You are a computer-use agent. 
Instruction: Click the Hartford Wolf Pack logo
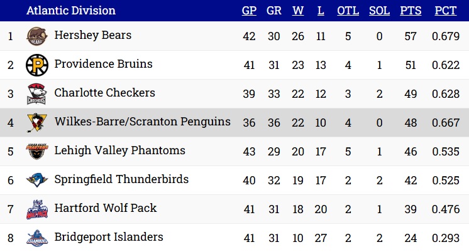pyautogui.click(x=37, y=209)
